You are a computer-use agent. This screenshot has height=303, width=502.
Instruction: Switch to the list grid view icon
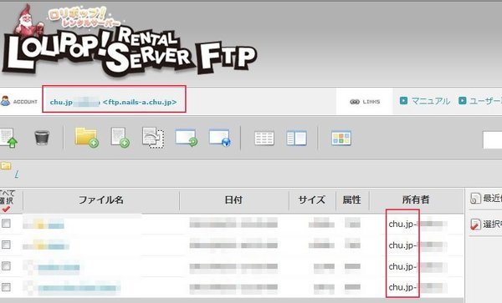click(x=264, y=138)
